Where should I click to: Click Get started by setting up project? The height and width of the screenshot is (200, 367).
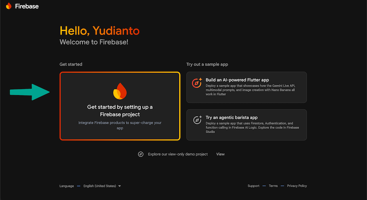click(x=120, y=110)
